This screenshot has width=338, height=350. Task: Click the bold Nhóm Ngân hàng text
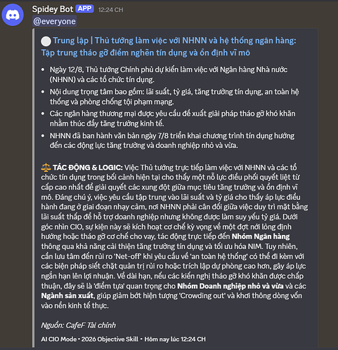(x=261, y=236)
